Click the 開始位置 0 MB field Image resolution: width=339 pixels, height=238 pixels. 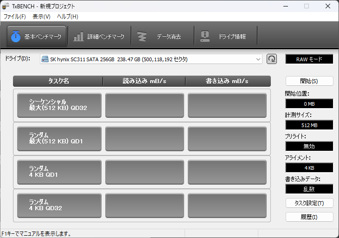pyautogui.click(x=309, y=104)
